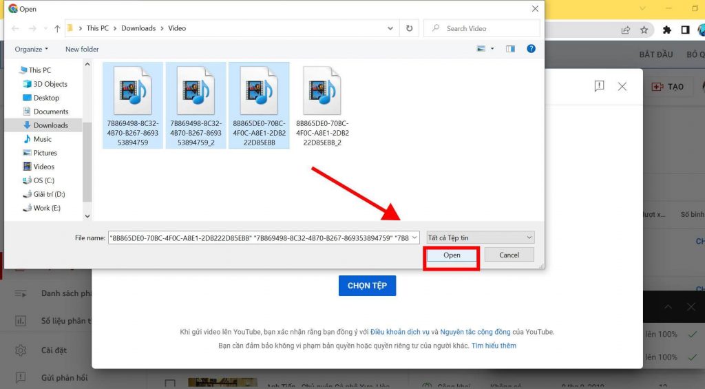Bookmark page star icon in Chrome
The image size is (705, 389).
click(644, 30)
